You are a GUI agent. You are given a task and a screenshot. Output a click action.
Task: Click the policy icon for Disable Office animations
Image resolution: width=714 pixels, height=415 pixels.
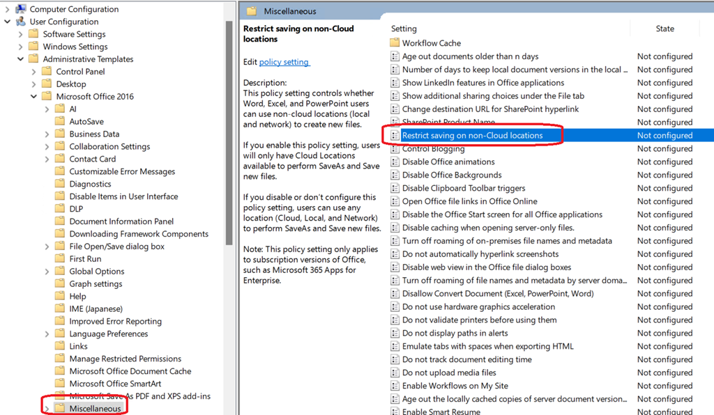click(395, 162)
